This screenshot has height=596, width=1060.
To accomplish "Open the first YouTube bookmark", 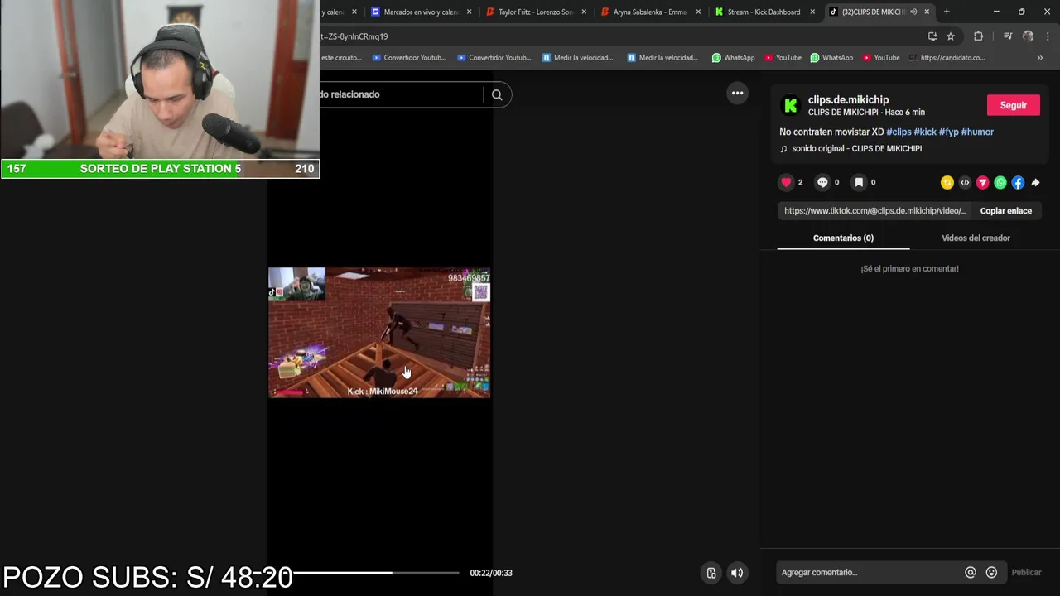I will point(783,58).
